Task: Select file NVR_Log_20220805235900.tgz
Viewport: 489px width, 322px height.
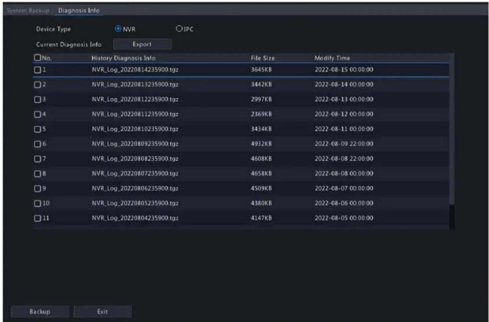Action: (135, 203)
